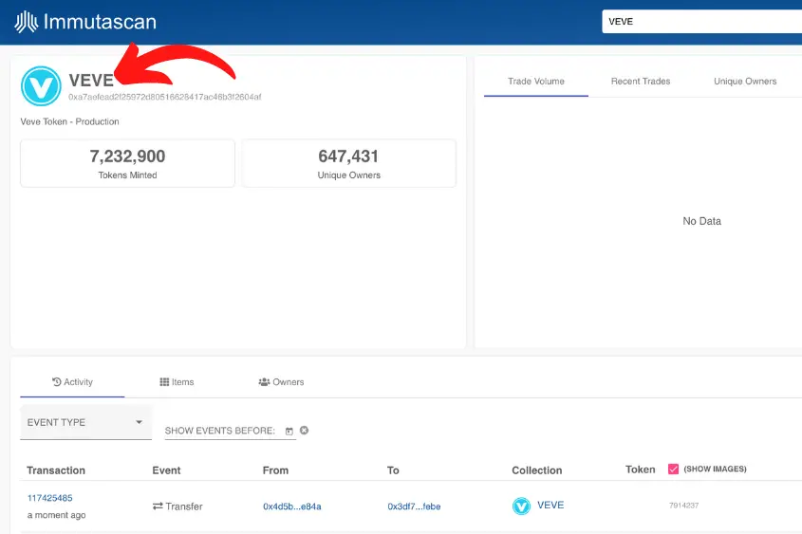Click the 647,431 Unique Owners card
This screenshot has height=534, width=802.
click(x=349, y=163)
